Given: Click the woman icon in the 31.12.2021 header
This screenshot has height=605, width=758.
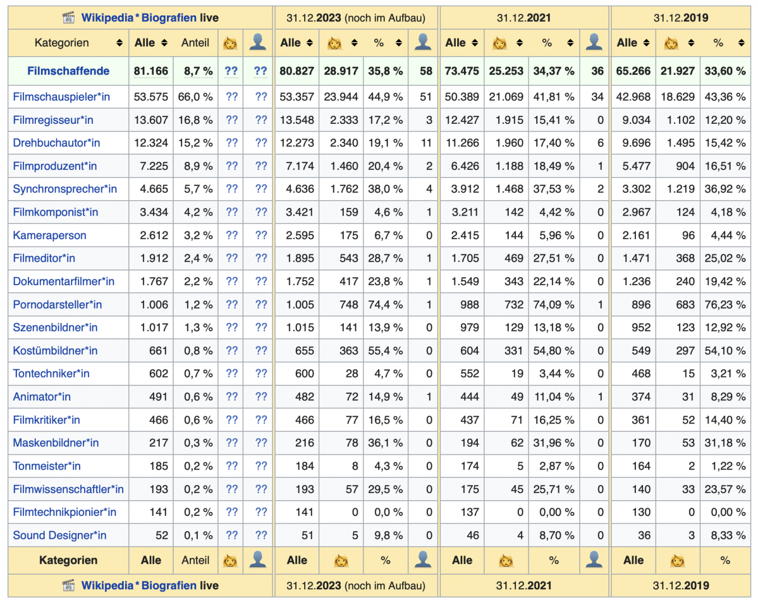Looking at the screenshot, I should point(500,43).
